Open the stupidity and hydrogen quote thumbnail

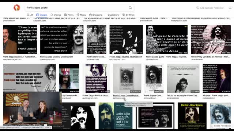point(20,40)
